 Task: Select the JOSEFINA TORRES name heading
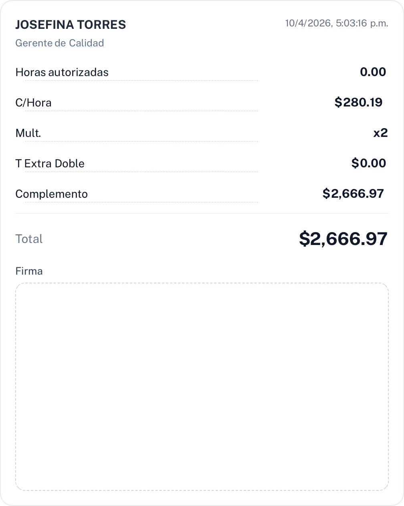point(71,25)
